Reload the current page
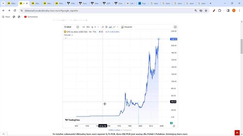243x136 pixels. (x=15, y=11)
